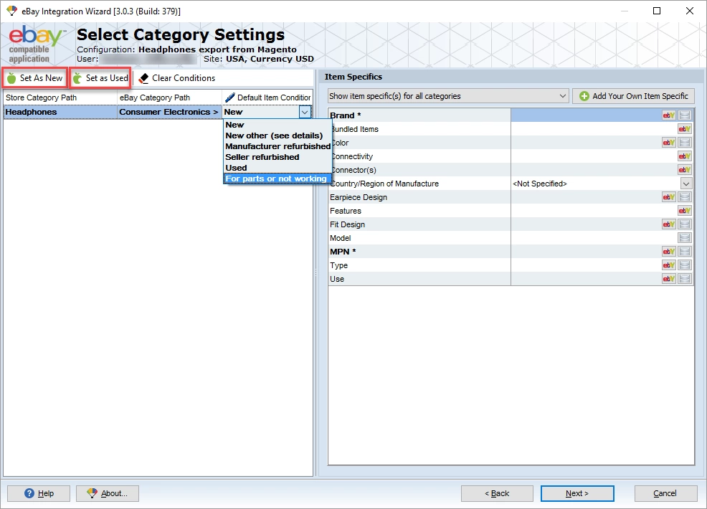This screenshot has height=509, width=707.
Task: Select the Use specific label
Action: [x=337, y=279]
